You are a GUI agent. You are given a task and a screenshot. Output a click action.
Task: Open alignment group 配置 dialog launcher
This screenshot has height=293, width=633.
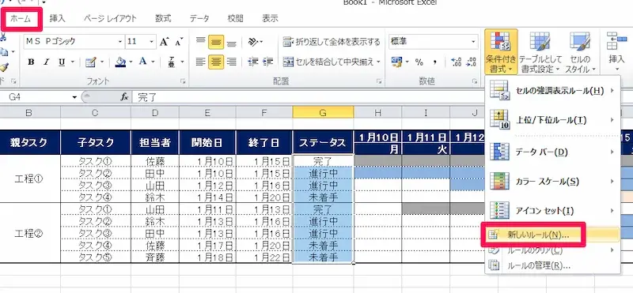point(380,81)
